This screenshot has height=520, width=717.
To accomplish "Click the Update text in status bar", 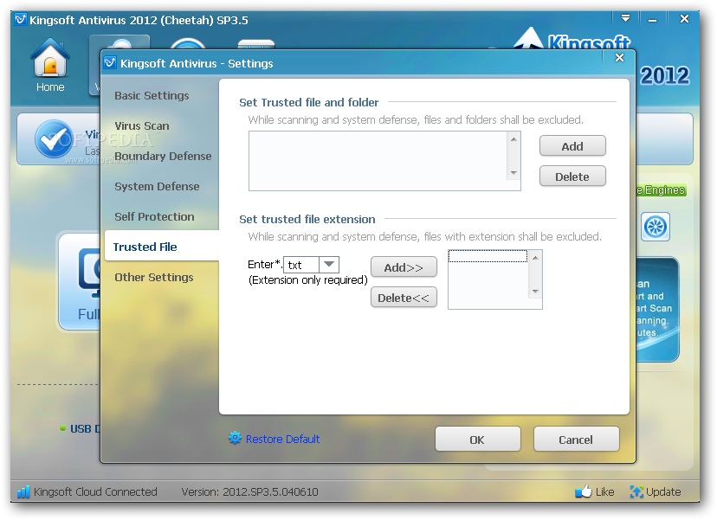I will pyautogui.click(x=663, y=491).
